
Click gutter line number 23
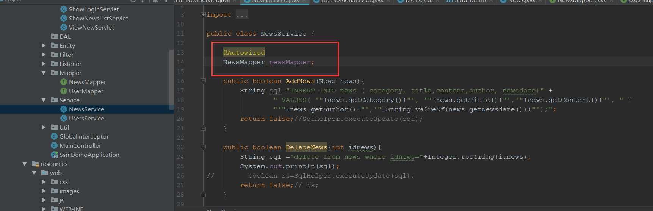point(180,147)
